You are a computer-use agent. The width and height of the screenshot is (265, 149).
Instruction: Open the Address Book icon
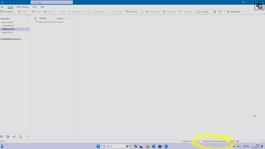215,11
